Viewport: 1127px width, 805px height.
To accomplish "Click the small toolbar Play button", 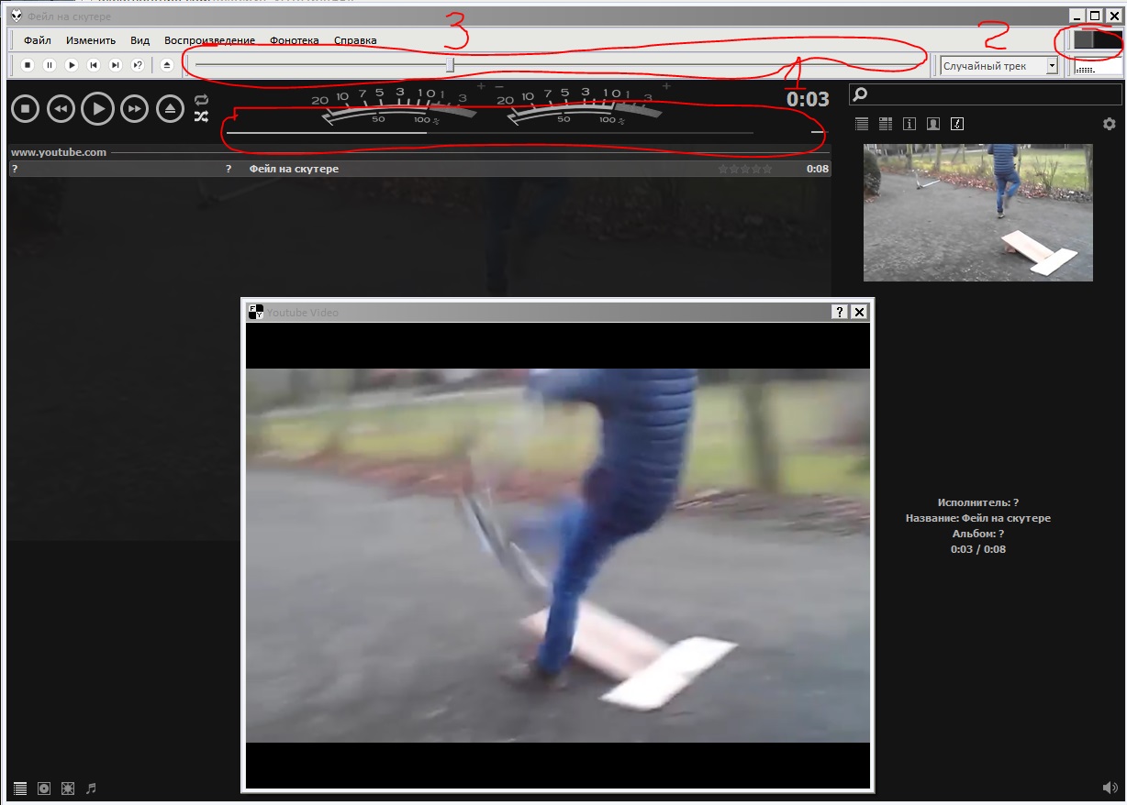I will point(72,65).
